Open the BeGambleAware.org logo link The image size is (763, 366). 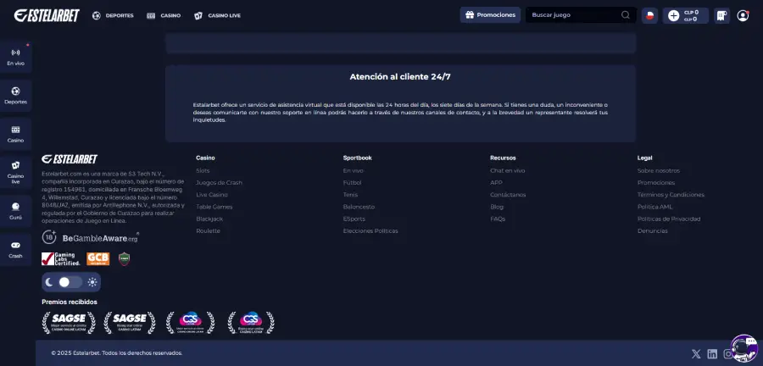(100, 238)
